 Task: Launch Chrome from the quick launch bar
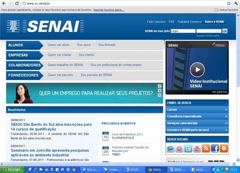[74, 170]
